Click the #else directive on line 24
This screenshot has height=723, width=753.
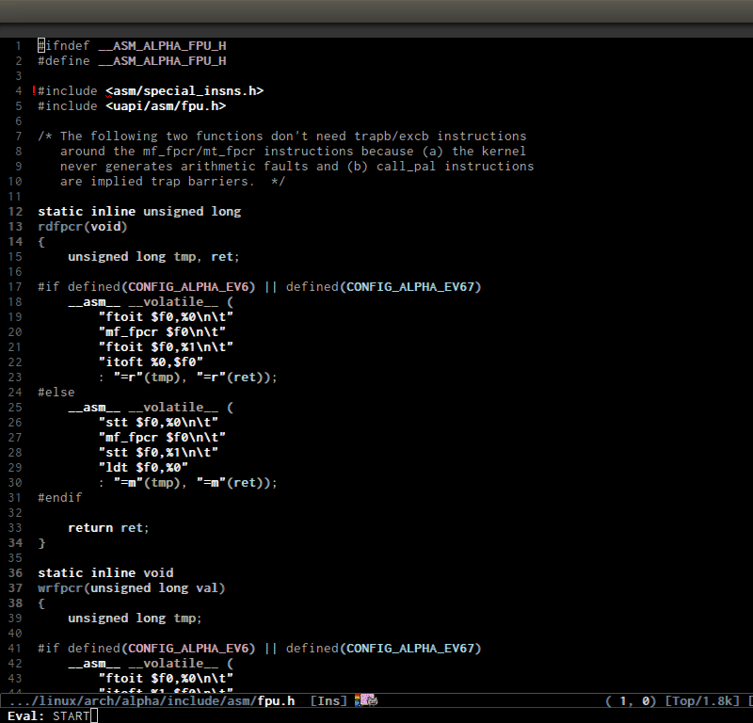click(x=56, y=393)
